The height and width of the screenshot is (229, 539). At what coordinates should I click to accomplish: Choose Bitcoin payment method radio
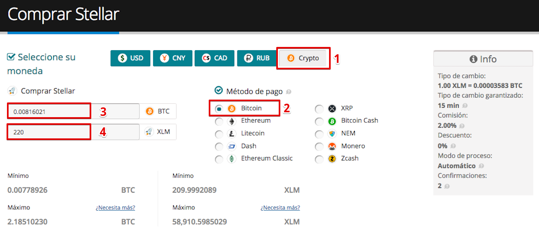[x=219, y=109]
